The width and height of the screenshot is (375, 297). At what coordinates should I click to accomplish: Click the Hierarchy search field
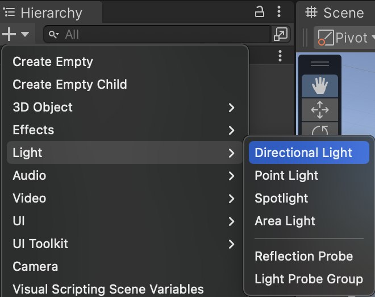click(x=159, y=35)
